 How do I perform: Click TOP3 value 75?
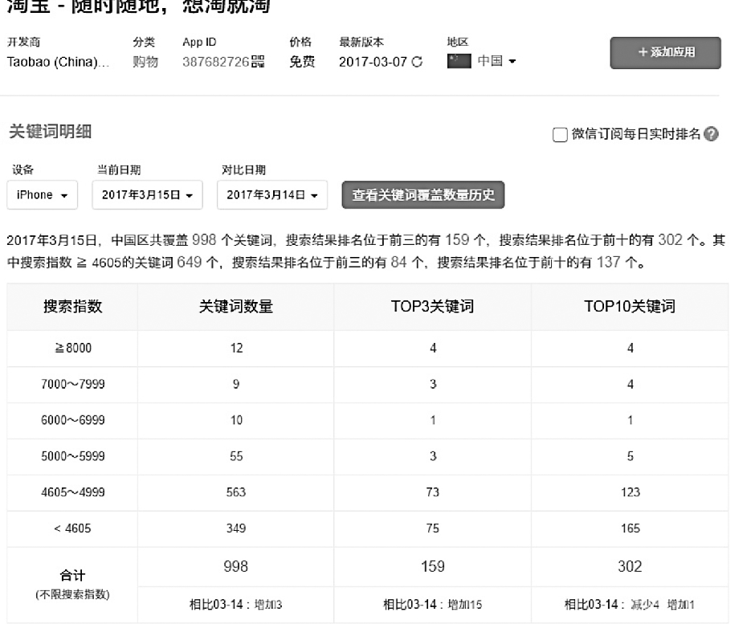click(432, 528)
